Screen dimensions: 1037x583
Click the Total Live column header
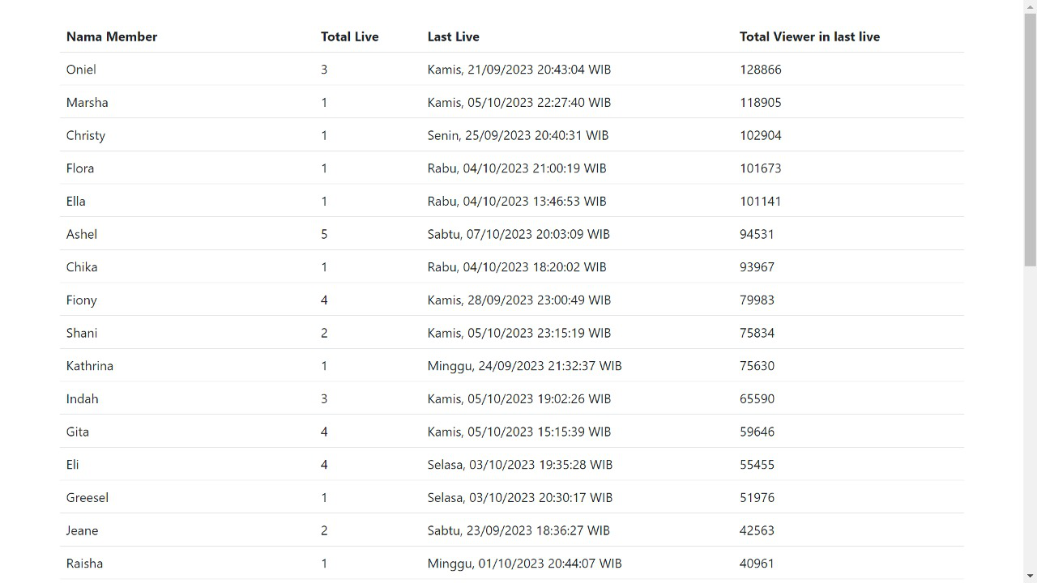tap(349, 36)
